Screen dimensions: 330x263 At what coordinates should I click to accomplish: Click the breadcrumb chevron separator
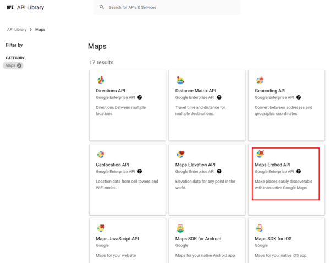[31, 30]
